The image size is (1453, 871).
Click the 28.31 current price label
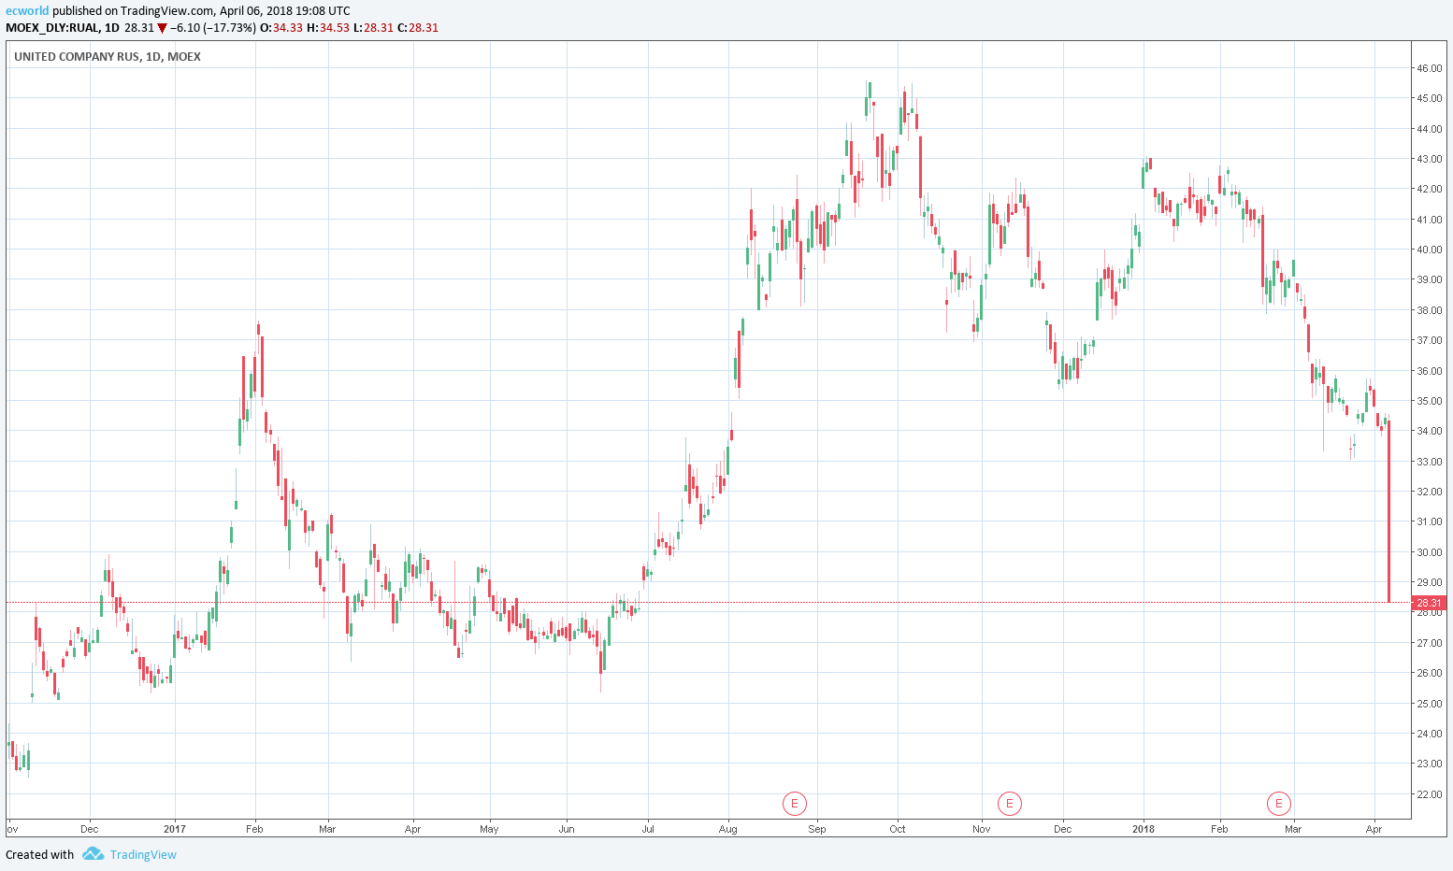point(1430,603)
